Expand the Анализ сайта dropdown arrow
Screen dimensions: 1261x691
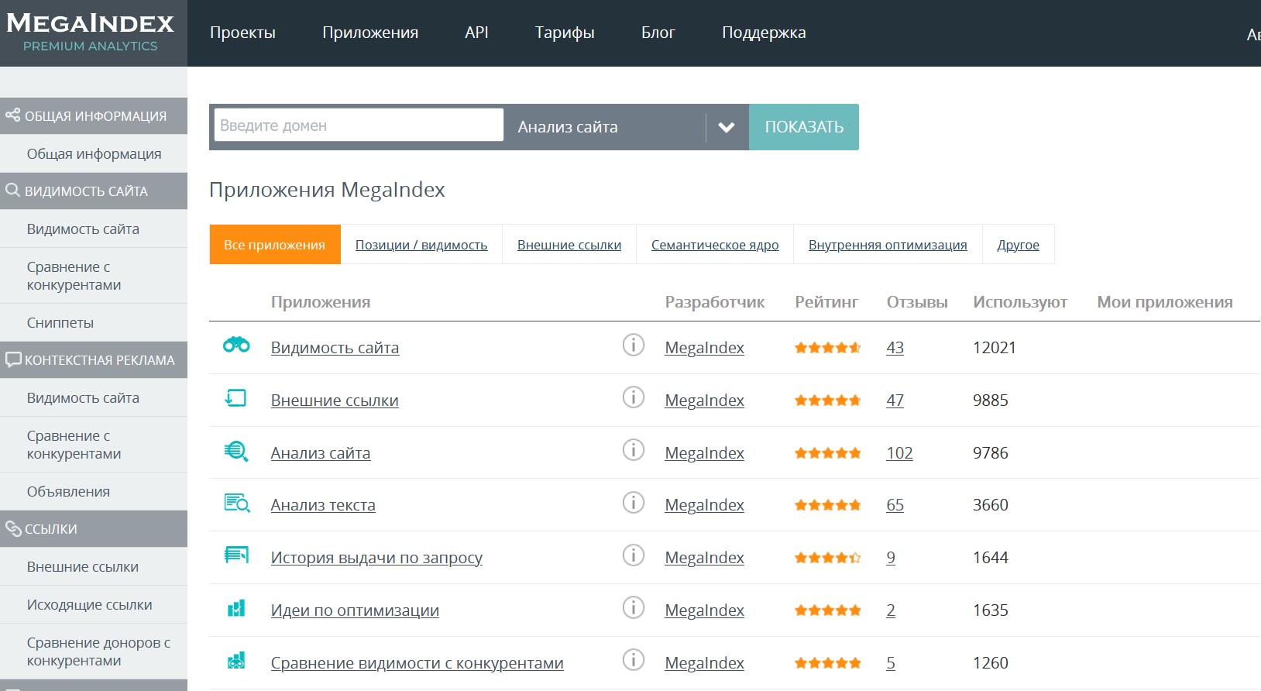click(x=726, y=128)
